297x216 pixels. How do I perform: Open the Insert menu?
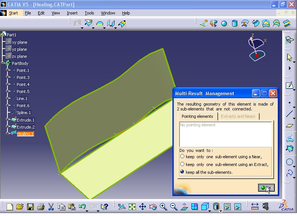click(72, 13)
